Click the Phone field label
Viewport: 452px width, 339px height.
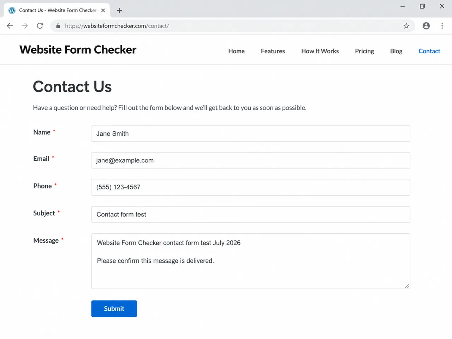pos(42,186)
